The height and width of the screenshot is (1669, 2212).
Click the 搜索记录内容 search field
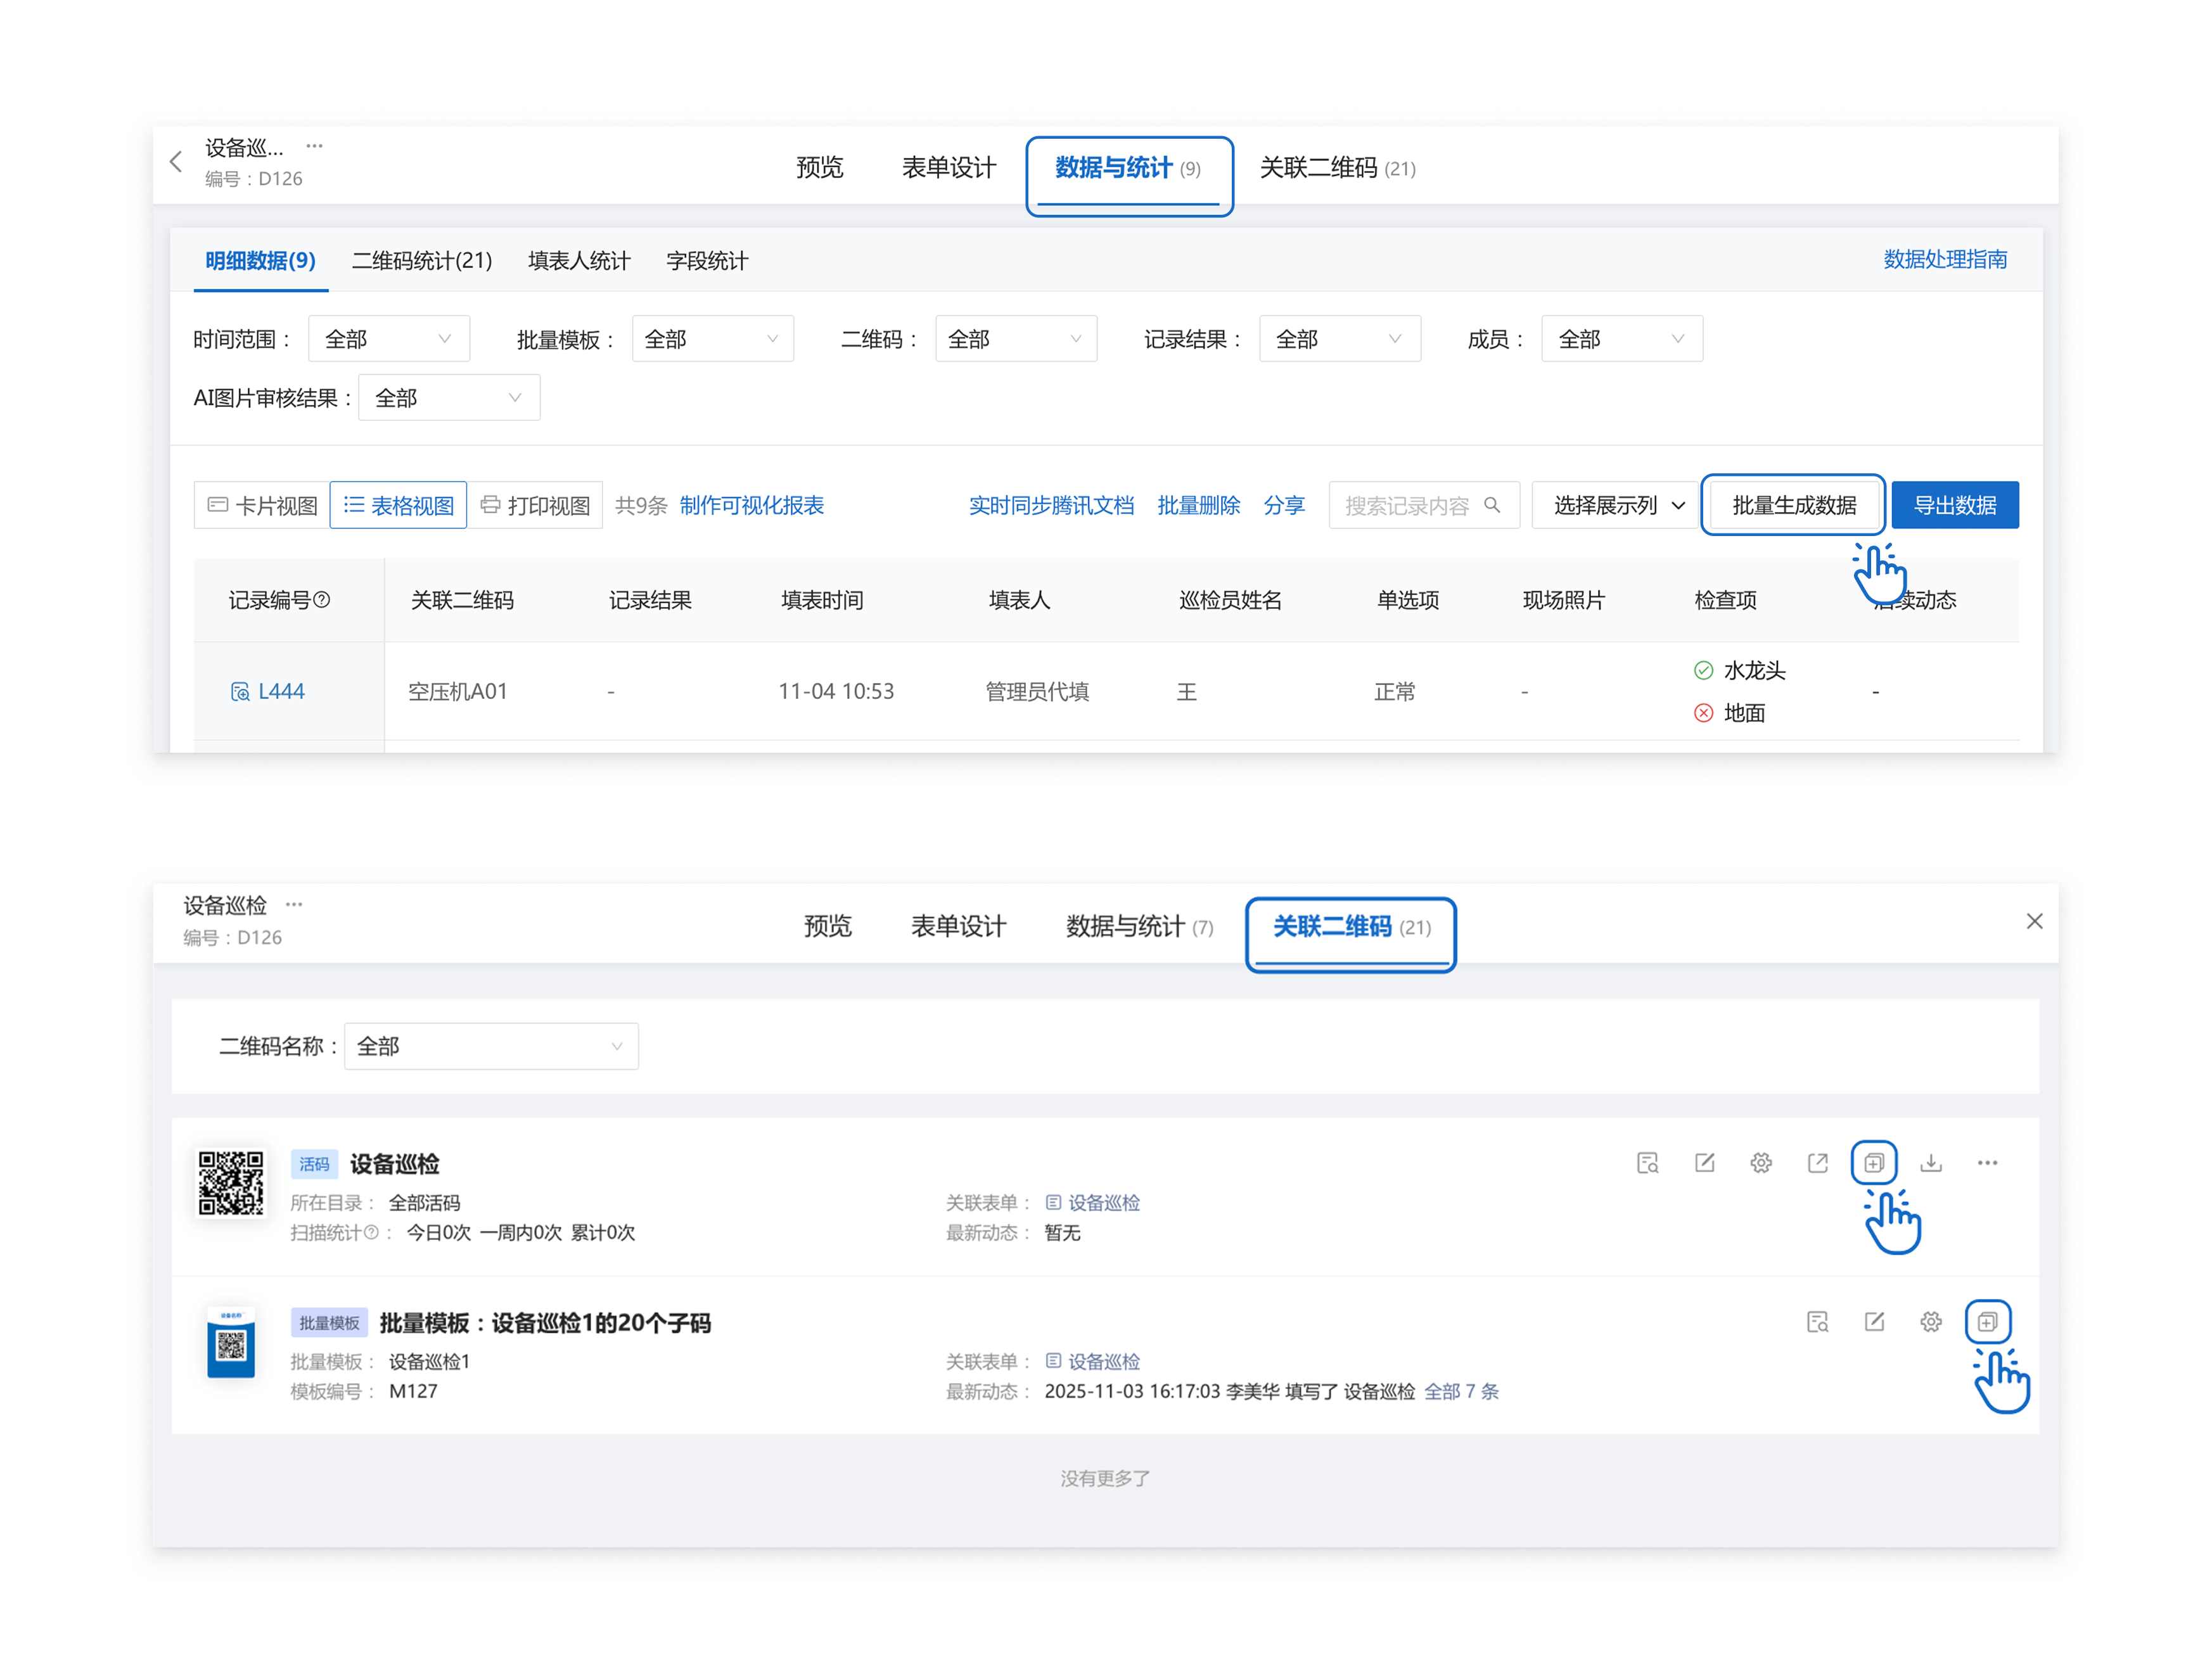coord(1408,505)
